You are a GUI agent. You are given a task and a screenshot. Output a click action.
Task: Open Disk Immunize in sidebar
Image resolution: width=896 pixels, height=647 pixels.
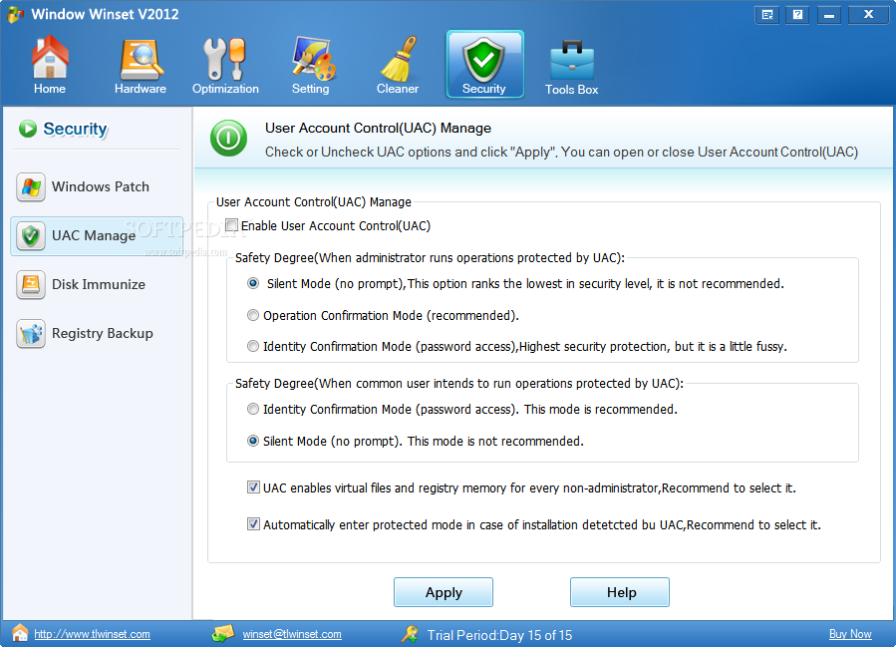97,285
